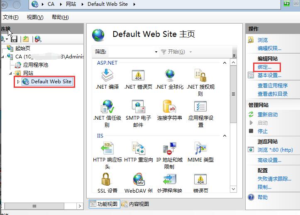Open the HTTP 重定向 feature icon
The width and height of the screenshot is (300, 215).
[138, 148]
